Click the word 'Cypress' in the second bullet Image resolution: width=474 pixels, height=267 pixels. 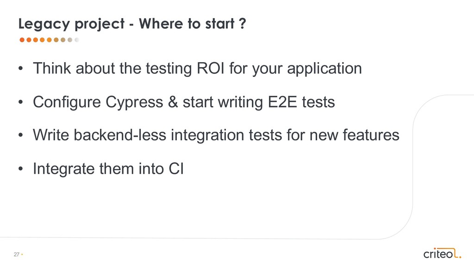[134, 102]
